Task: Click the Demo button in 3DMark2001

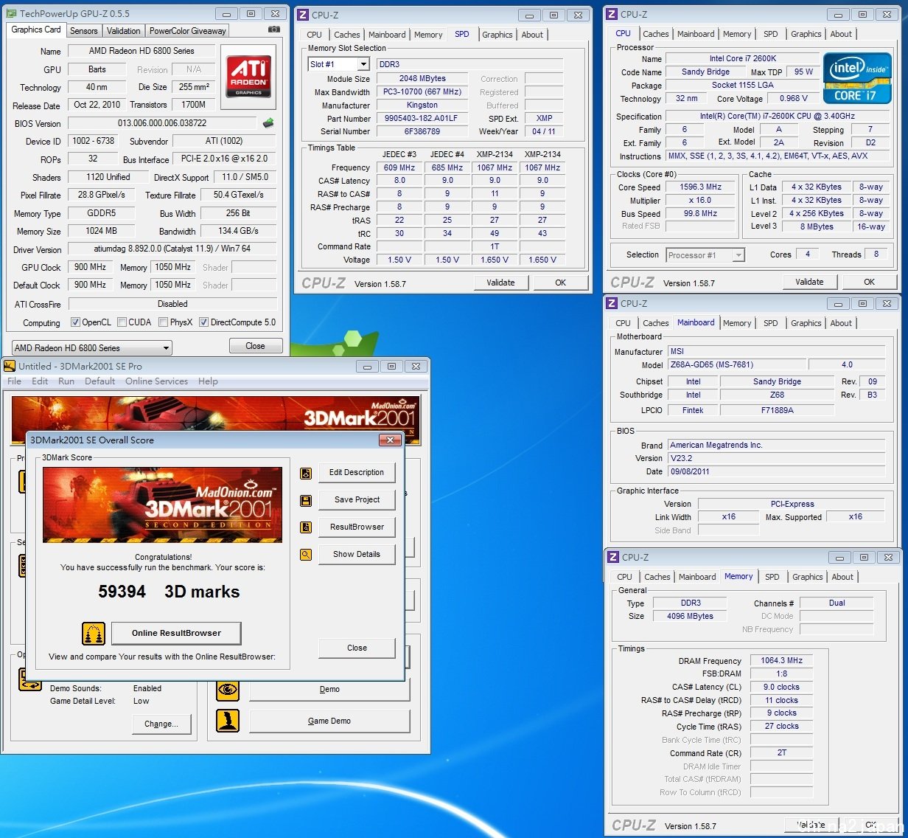Action: [x=329, y=690]
